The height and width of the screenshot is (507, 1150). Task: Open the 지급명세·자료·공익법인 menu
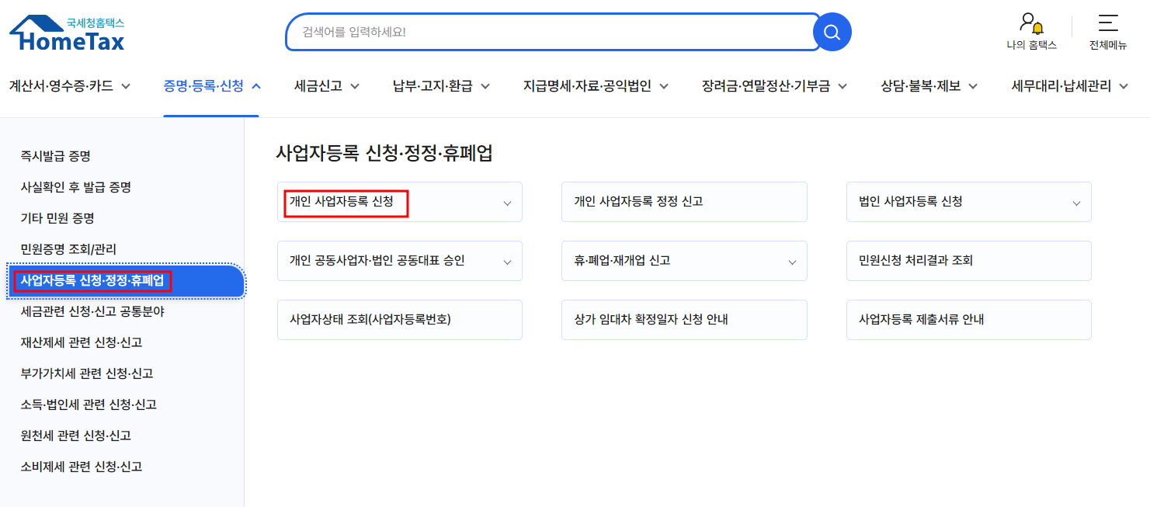coord(596,86)
